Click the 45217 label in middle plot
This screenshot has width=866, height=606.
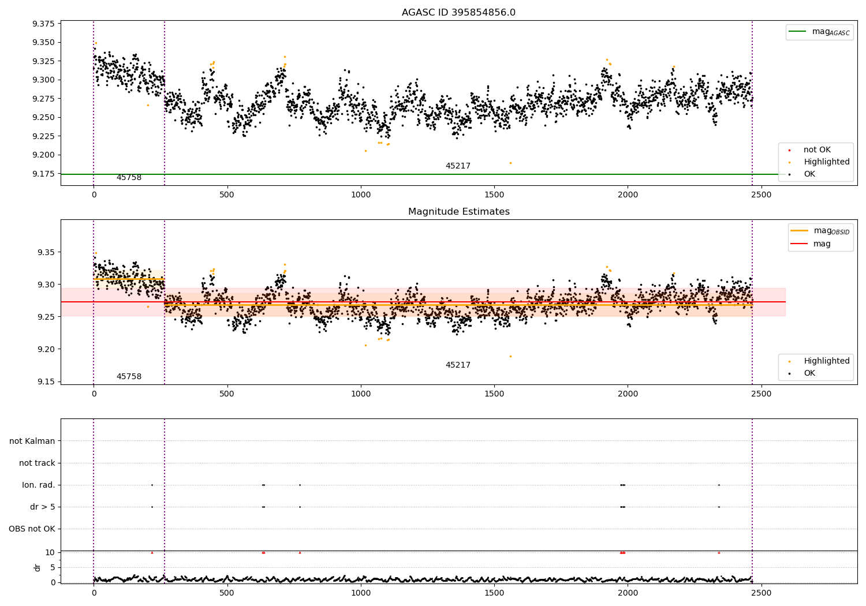[x=458, y=365]
